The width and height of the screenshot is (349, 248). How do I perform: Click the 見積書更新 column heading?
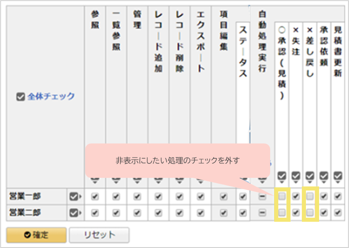[338, 52]
